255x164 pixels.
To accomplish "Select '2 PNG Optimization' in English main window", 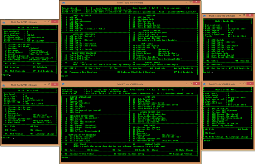I will [78, 103].
